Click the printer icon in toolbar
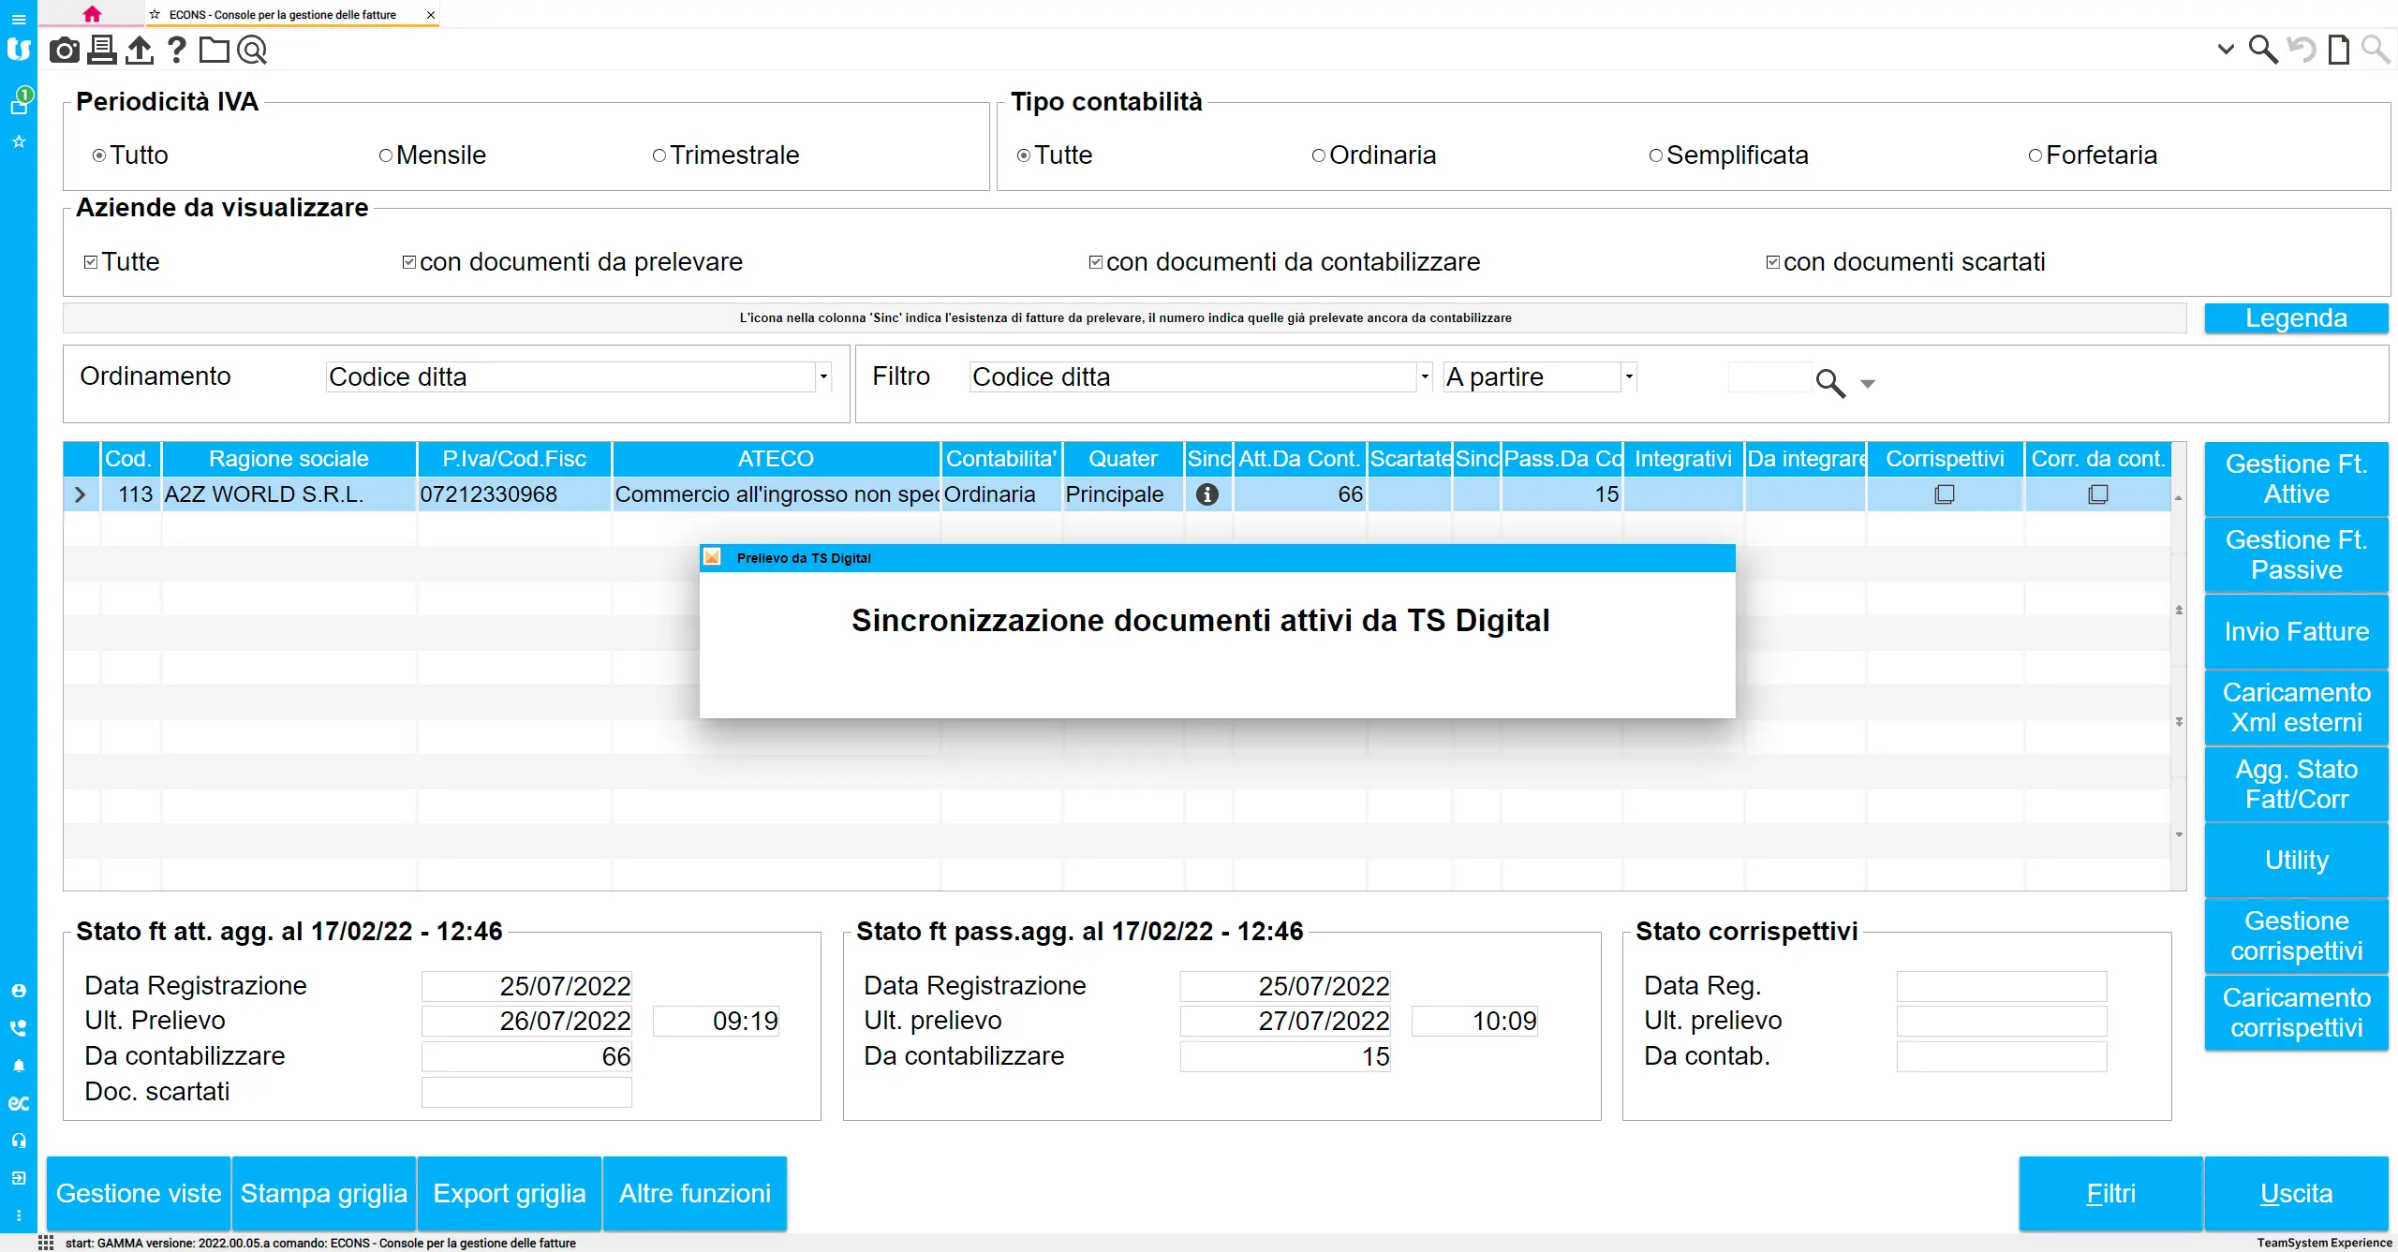The image size is (2398, 1252). click(x=101, y=50)
